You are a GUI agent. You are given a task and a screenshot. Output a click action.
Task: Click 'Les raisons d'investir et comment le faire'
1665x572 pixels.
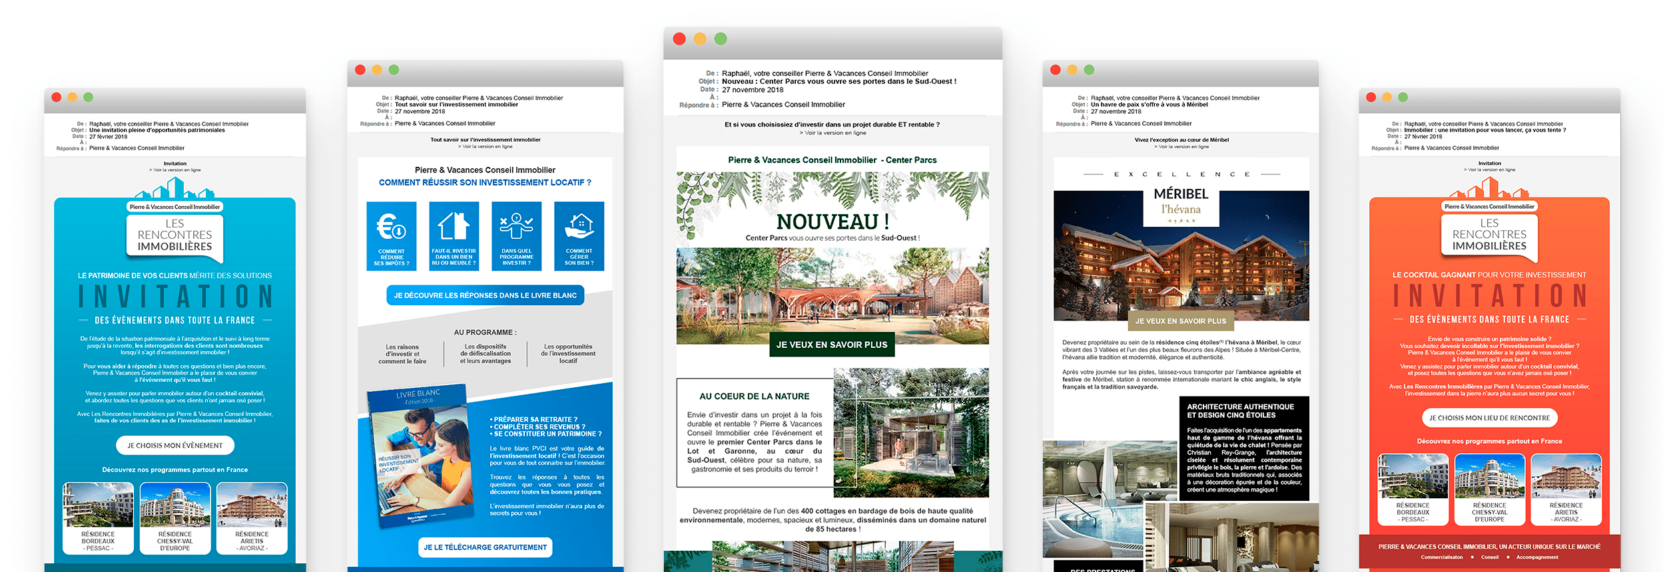coord(402,354)
